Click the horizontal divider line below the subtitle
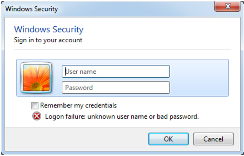This screenshot has height=156, width=244. [123, 50]
